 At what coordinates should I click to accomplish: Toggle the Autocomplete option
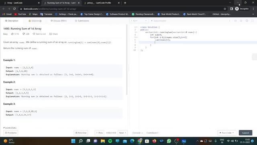[159, 21]
